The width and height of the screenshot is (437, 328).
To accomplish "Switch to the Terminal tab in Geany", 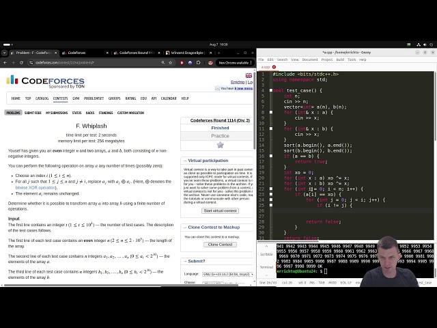I will tap(266, 267).
